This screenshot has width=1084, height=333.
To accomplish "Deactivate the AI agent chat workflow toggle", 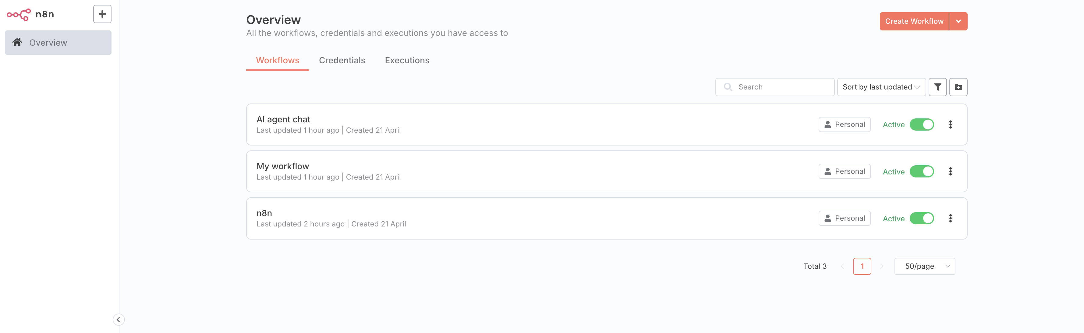I will point(922,124).
